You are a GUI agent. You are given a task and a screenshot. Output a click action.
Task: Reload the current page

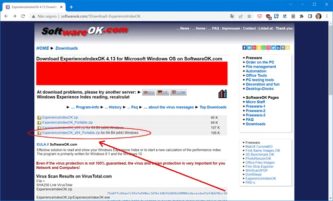(x=23, y=16)
